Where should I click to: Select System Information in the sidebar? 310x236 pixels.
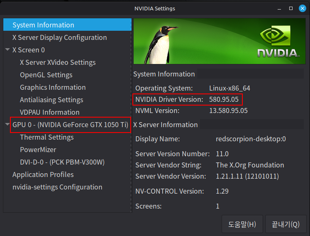pyautogui.click(x=67, y=25)
